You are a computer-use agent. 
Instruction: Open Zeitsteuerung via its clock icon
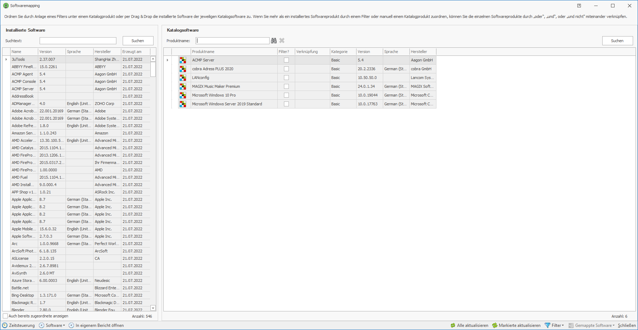(5, 325)
